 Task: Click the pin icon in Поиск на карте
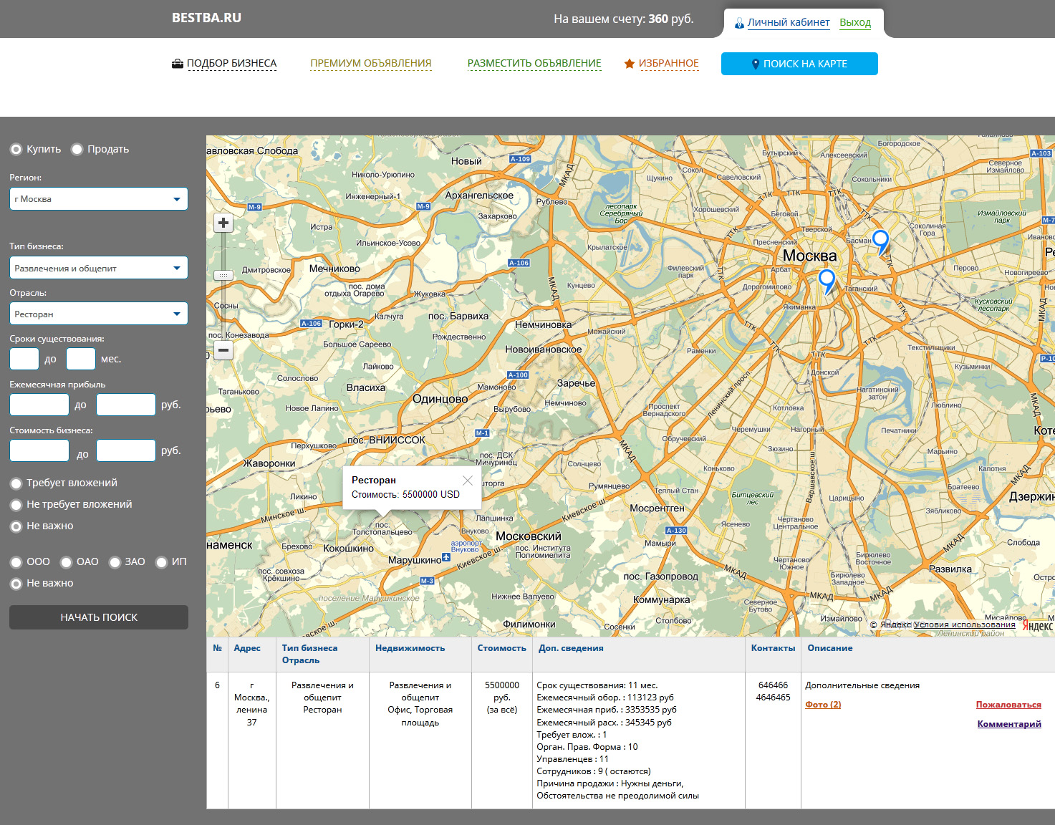tap(755, 64)
